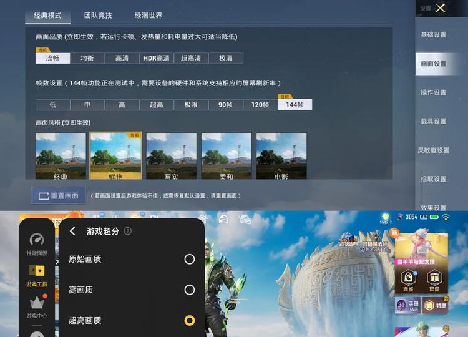
Task: Open 拾取设置 in the settings sidebar
Action: pos(434,179)
